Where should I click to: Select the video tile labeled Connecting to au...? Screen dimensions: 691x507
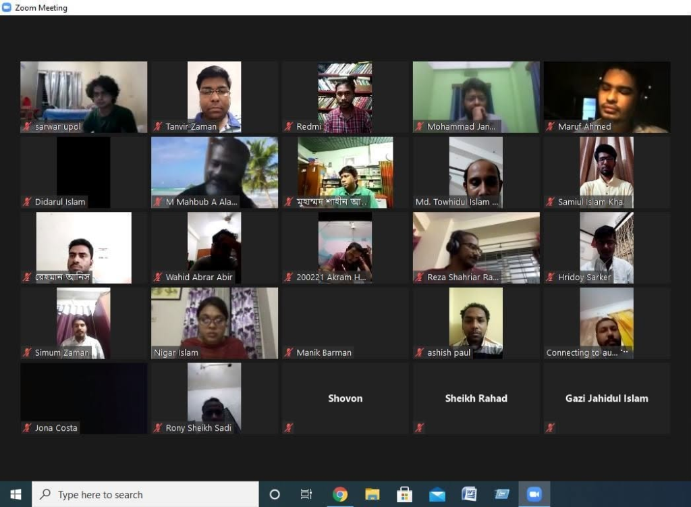click(607, 323)
